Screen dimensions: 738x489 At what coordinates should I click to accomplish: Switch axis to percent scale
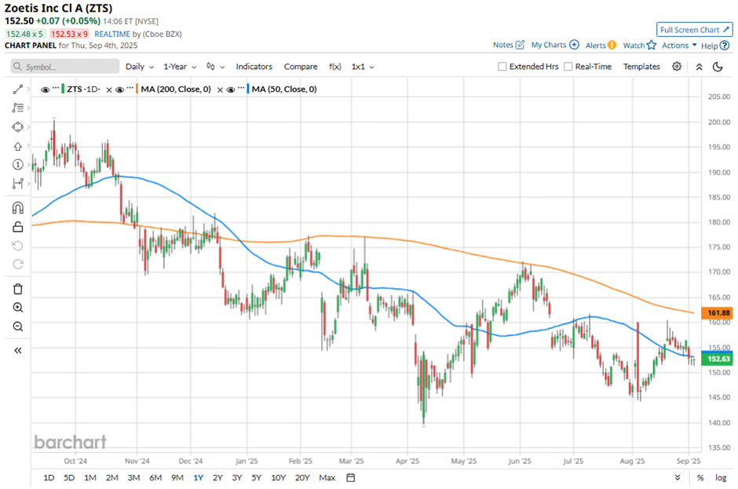(x=700, y=478)
